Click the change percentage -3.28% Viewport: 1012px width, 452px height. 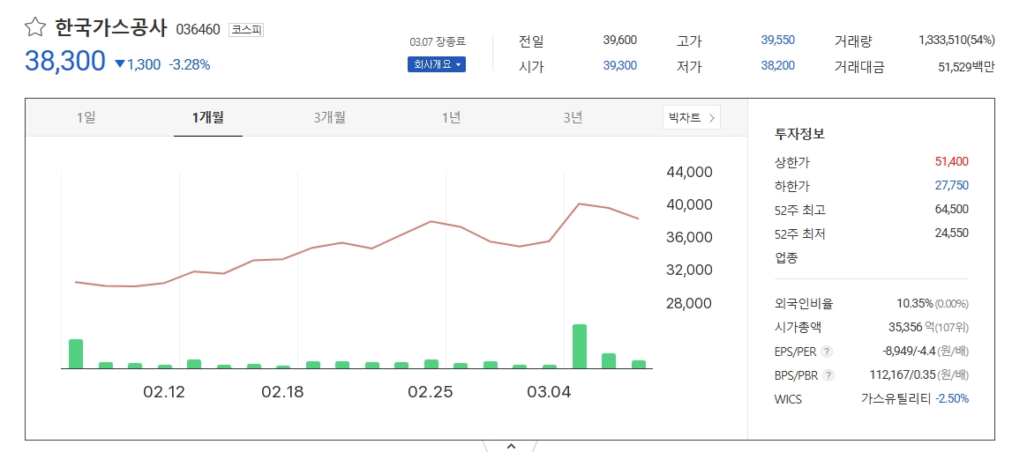[189, 64]
